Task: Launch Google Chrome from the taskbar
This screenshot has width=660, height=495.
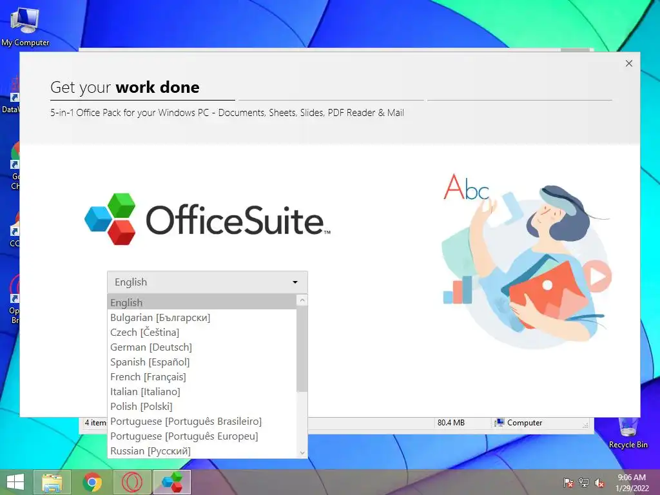Action: click(92, 482)
